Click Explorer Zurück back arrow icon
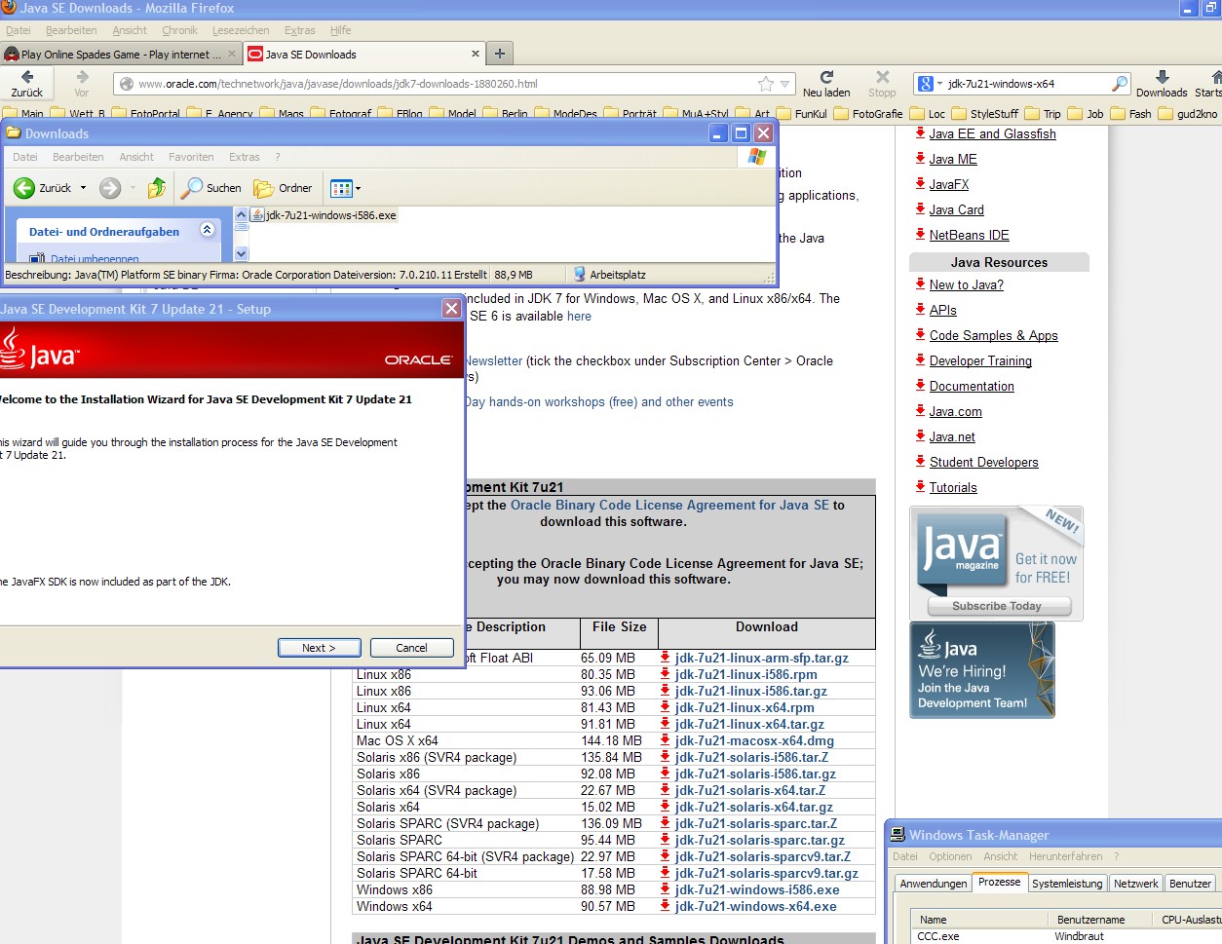Viewport: 1222px width, 944px height. click(x=24, y=188)
